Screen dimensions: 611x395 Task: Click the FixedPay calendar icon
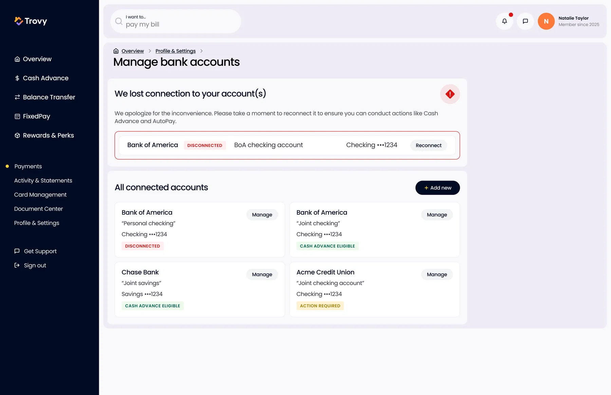(17, 116)
